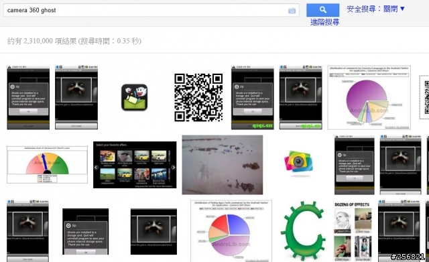Screen dimensions: 429x262
Task: Open the tip dialog thumbnail with the qiqi.cn watermark
Action: 252,97
